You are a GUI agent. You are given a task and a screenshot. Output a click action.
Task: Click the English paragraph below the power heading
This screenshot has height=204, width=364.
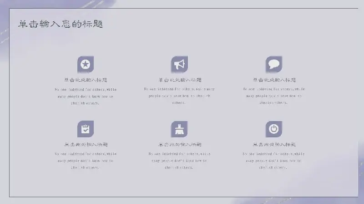[x=274, y=160]
